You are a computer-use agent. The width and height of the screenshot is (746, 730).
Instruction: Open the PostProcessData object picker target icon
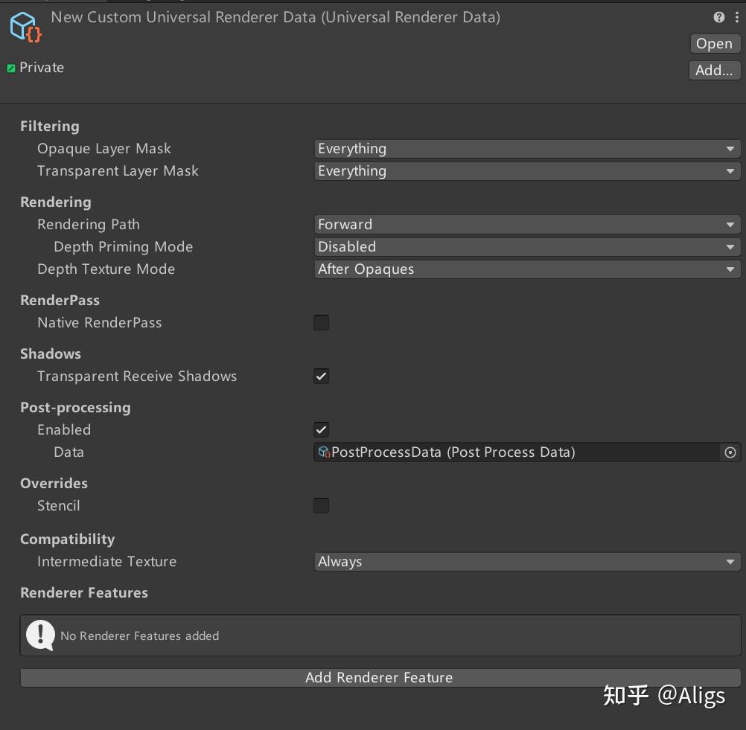point(730,452)
